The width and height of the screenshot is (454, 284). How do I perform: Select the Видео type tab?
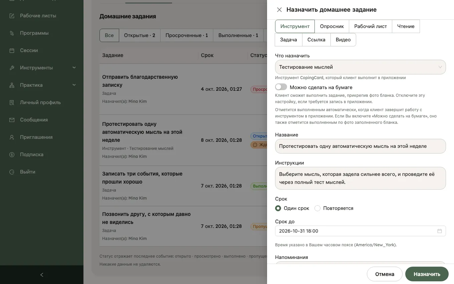[x=343, y=40]
